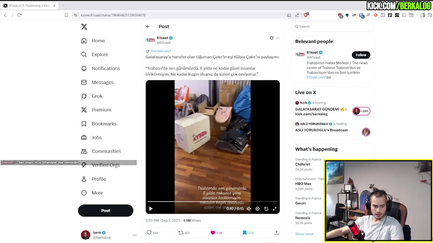Toggle the browser sidebar panel icon

pos(423,15)
